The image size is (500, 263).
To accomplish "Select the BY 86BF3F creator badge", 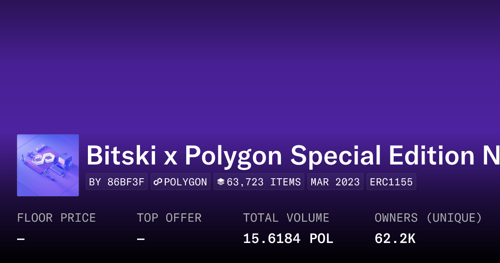I will pyautogui.click(x=117, y=182).
